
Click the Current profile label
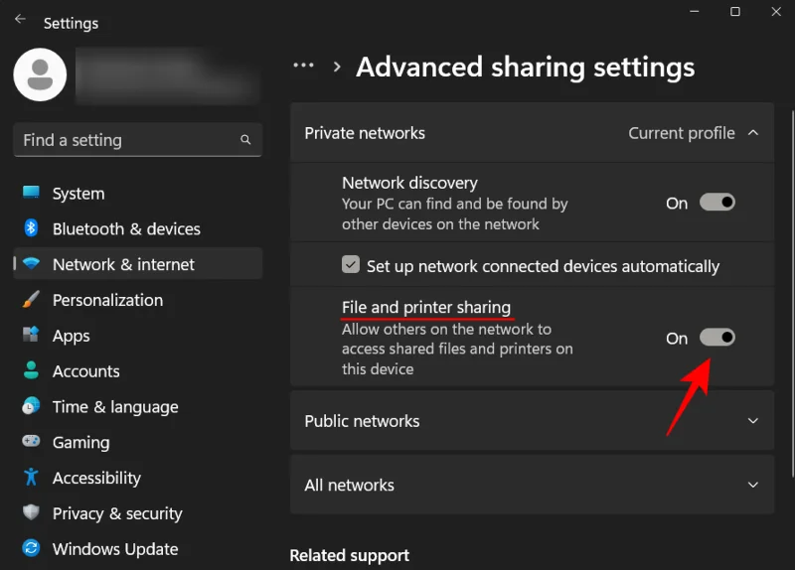682,133
